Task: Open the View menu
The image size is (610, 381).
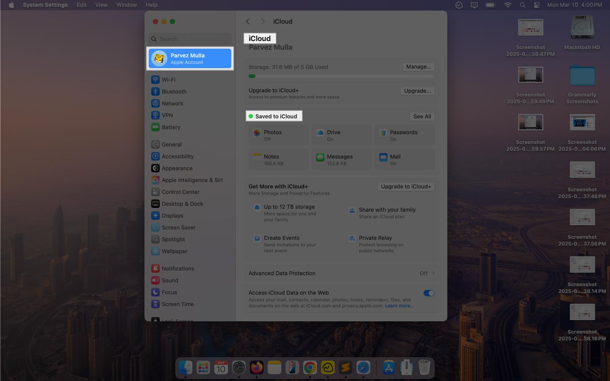Action: [x=101, y=5]
